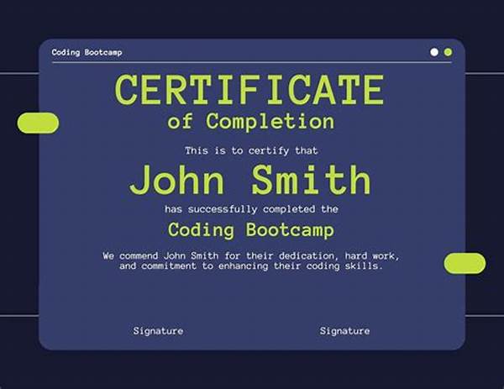Image resolution: width=504 pixels, height=389 pixels.
Task: Select the upper horizontal line left of the card
Action: (18, 73)
